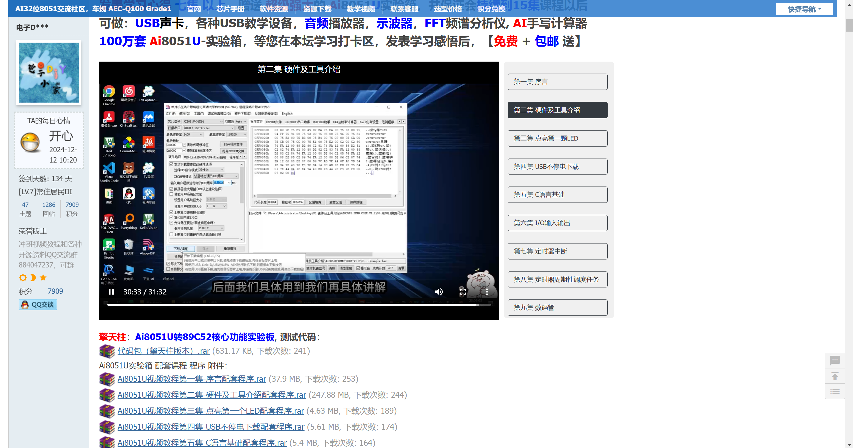Click the video title 第二集 硬件及工具介绍
Image resolution: width=853 pixels, height=448 pixels.
coord(299,69)
